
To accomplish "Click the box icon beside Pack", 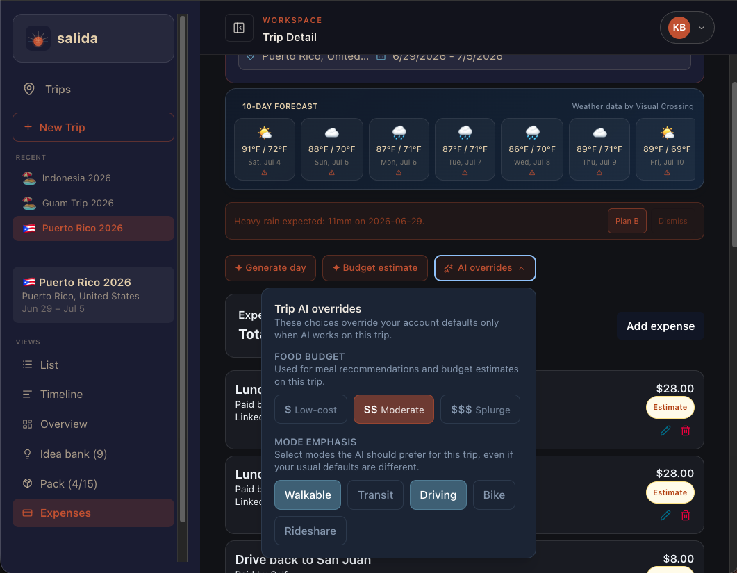I will [27, 483].
